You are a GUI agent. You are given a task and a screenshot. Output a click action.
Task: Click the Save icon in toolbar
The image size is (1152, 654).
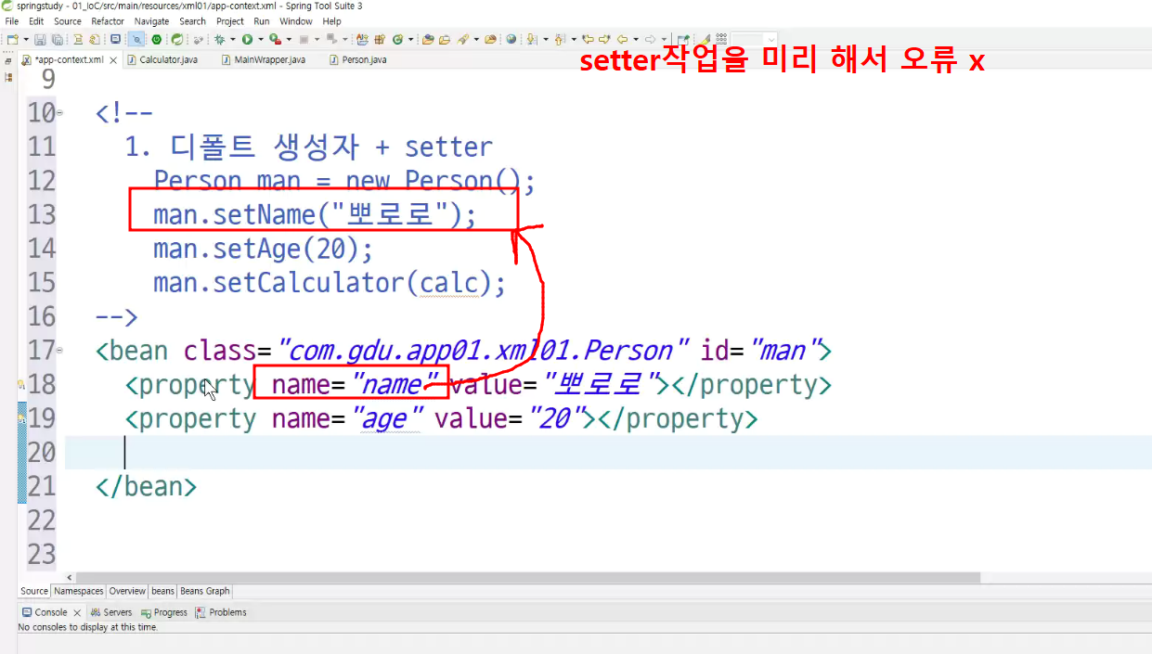click(x=40, y=39)
